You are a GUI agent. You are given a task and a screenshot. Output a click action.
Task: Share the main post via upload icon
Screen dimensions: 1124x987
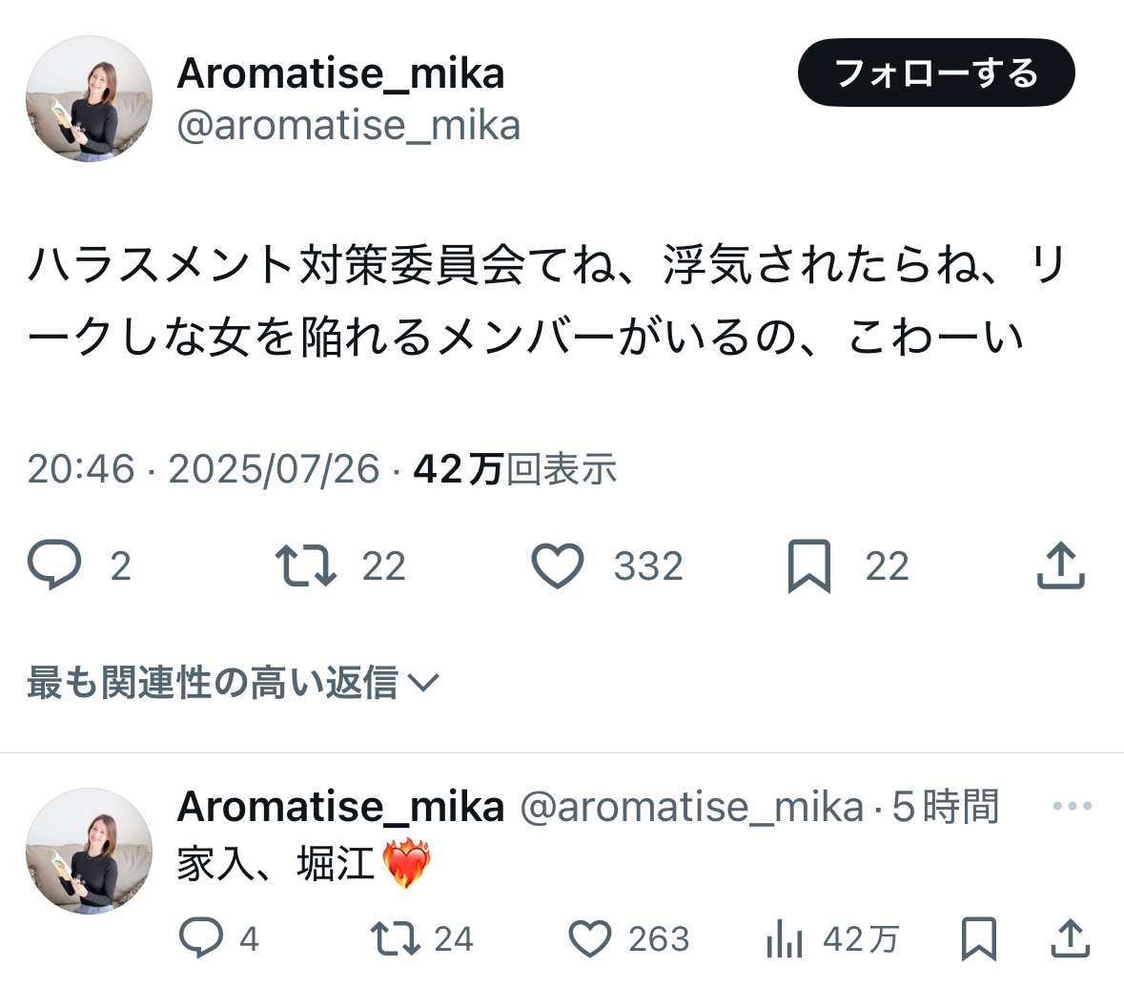[1060, 565]
